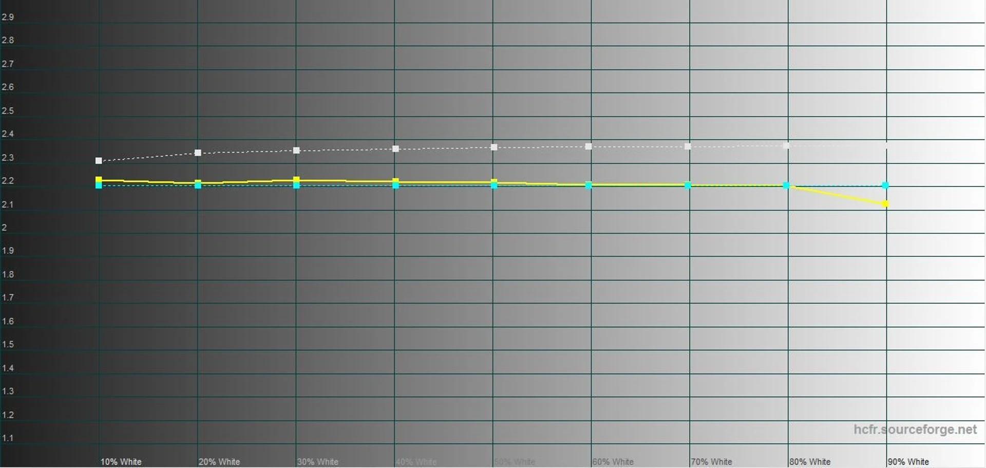Click the 2.2 gamma axis label
The image size is (986, 468).
click(x=8, y=181)
